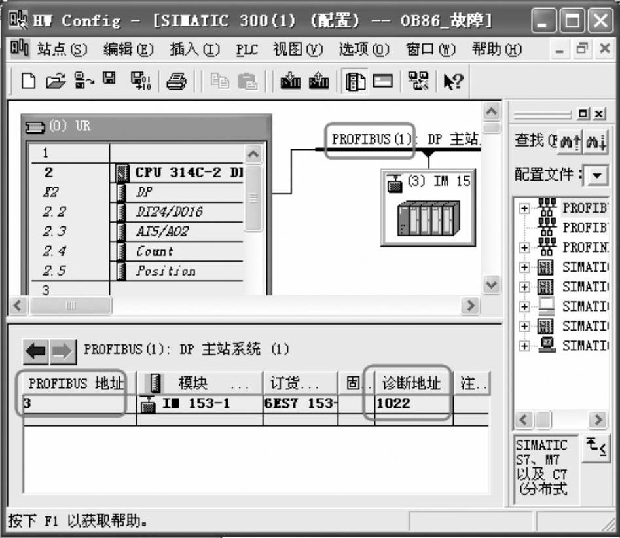Expand the last SIMATIC catalog node

524,346
